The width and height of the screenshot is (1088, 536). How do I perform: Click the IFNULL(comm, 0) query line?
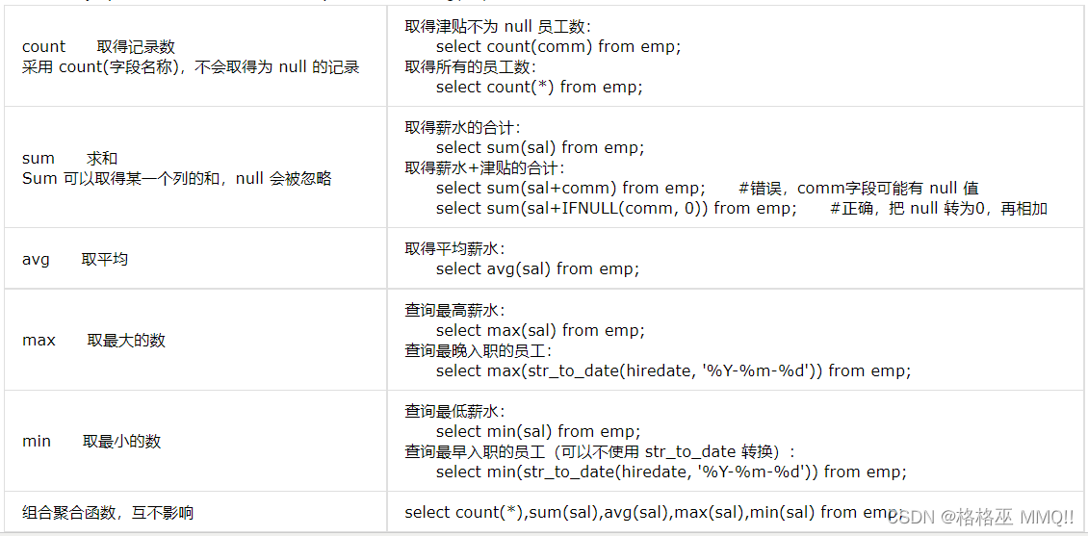617,209
